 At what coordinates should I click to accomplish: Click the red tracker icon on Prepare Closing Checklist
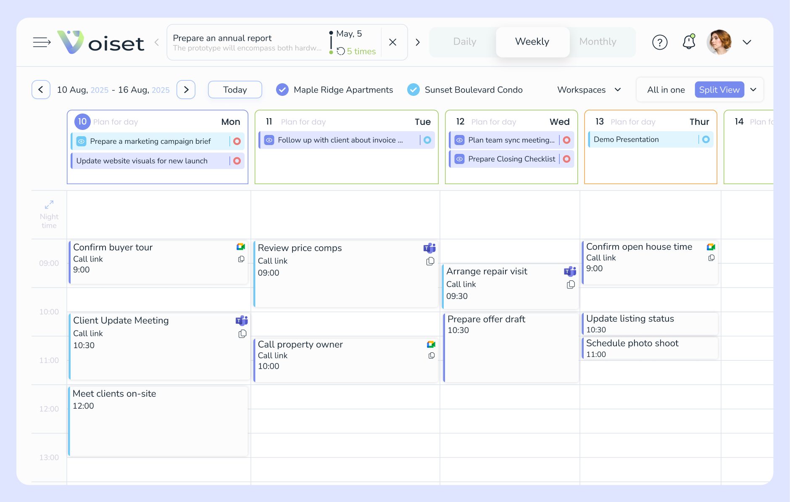pos(567,159)
